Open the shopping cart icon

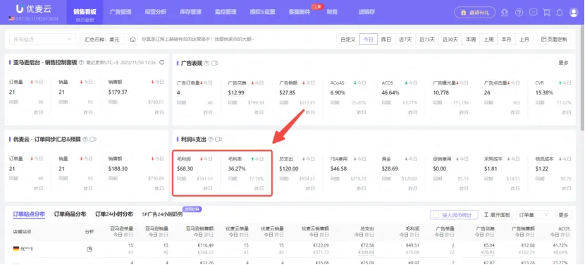(x=546, y=12)
